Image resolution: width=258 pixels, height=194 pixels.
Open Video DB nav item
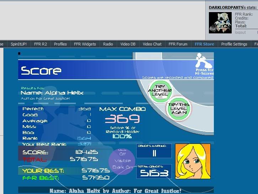[x=128, y=44]
